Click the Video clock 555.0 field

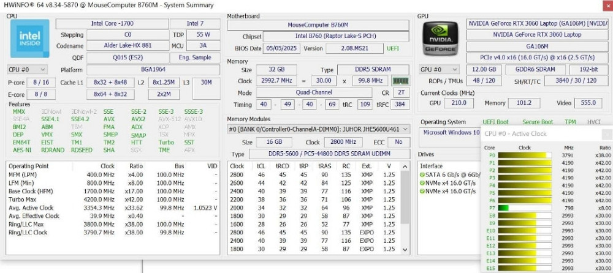588,103
